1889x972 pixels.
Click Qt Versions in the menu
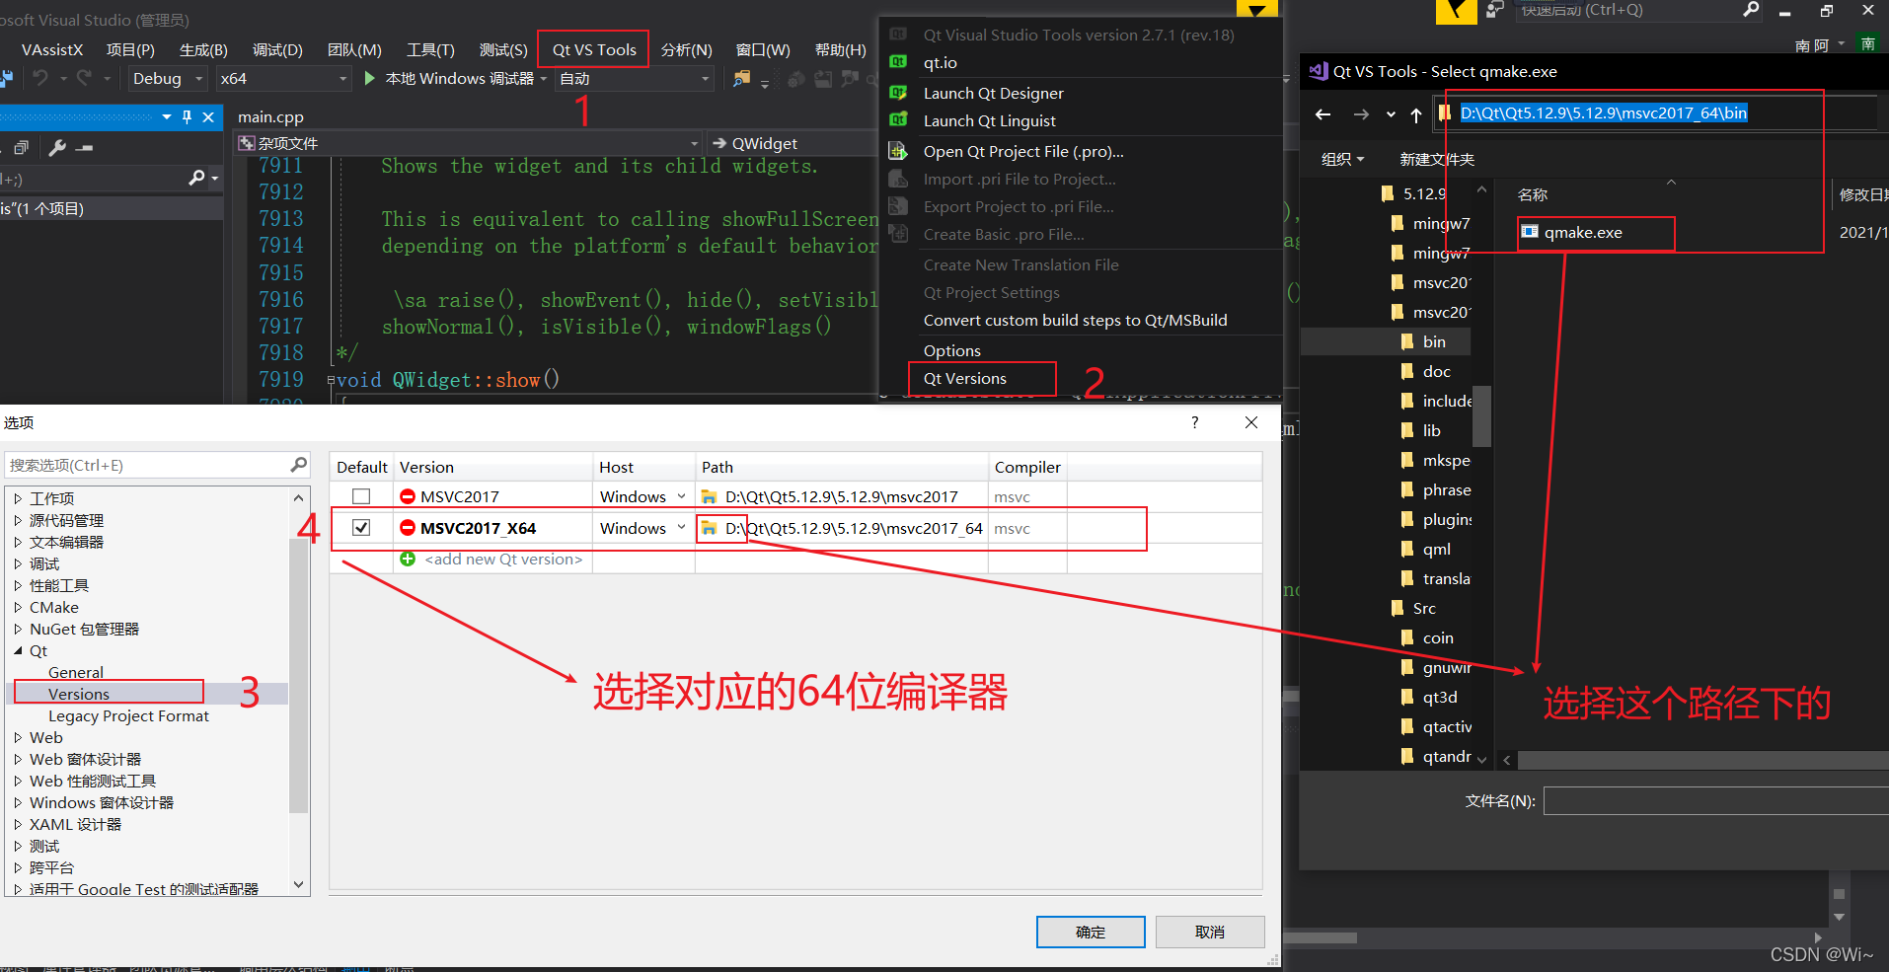point(964,379)
